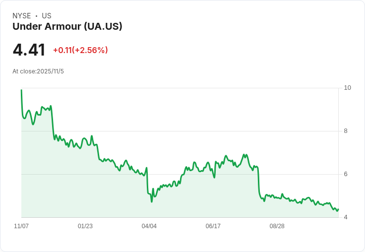Viewport: 365px width, 252px height.
Task: Select the 4.41 current price
Action: coord(29,50)
